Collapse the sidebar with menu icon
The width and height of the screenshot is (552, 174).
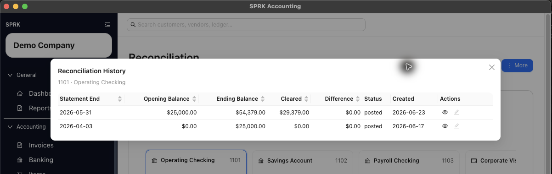107,25
